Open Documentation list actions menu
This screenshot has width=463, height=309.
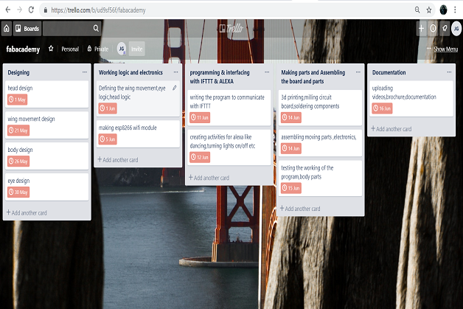click(449, 72)
